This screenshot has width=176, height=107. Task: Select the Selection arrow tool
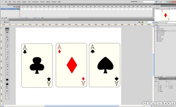point(7,32)
